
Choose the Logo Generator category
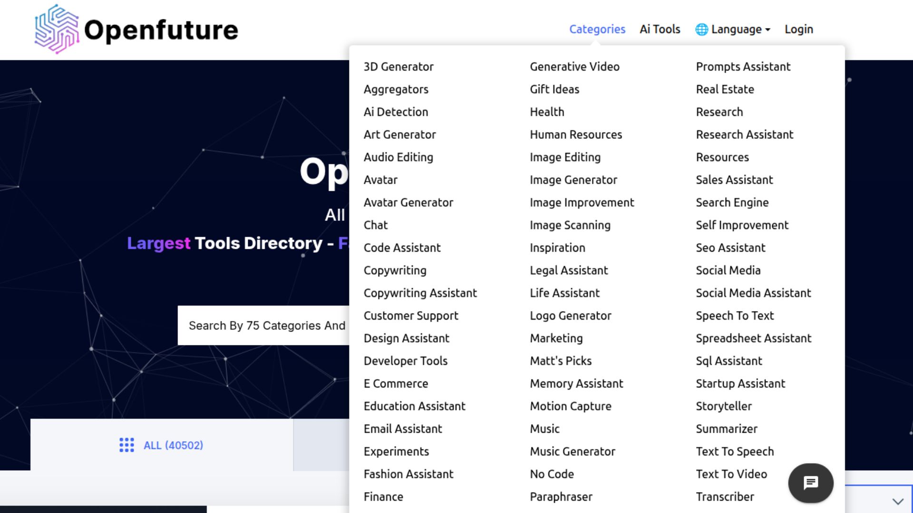(x=570, y=315)
